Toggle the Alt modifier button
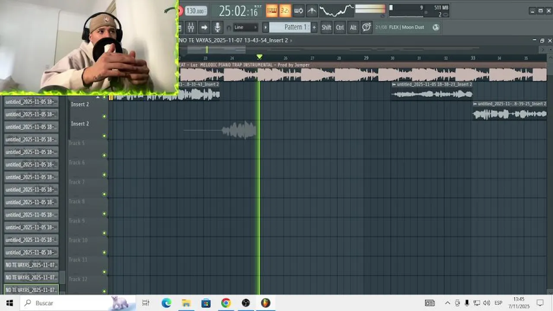This screenshot has width=553, height=311. click(x=353, y=27)
